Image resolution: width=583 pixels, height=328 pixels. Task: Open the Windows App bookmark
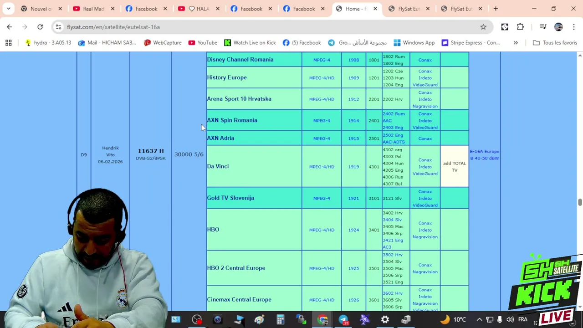414,42
